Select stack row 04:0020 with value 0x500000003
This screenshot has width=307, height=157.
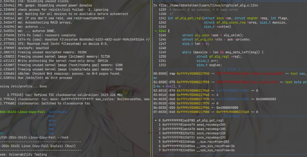[215, 99]
